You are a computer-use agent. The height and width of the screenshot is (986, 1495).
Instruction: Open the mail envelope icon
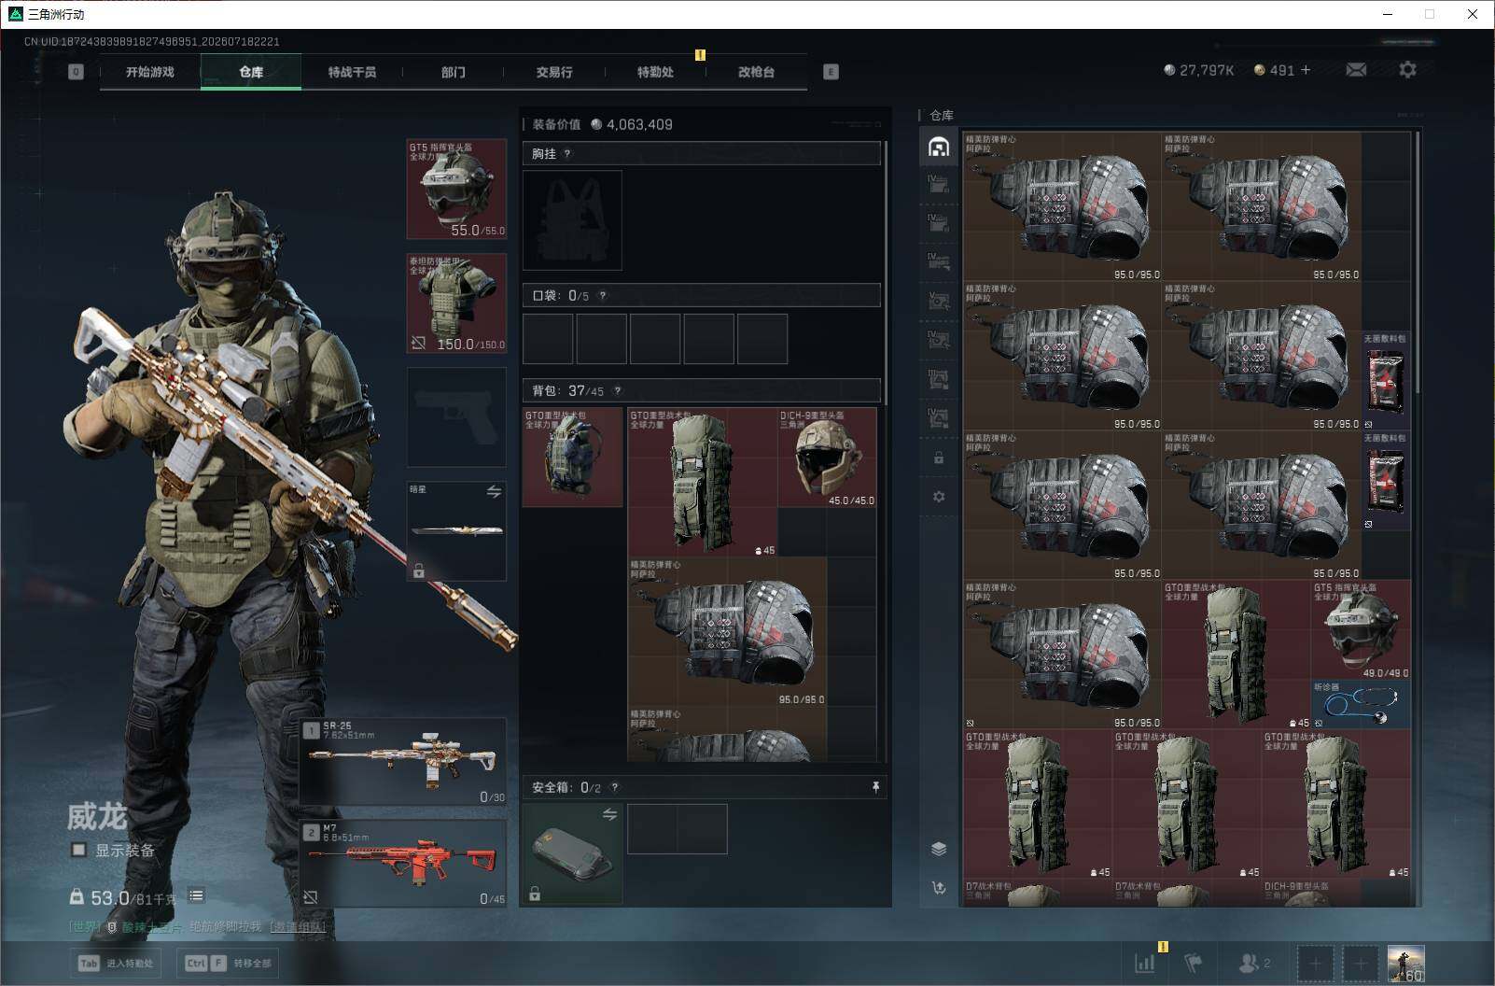point(1356,70)
